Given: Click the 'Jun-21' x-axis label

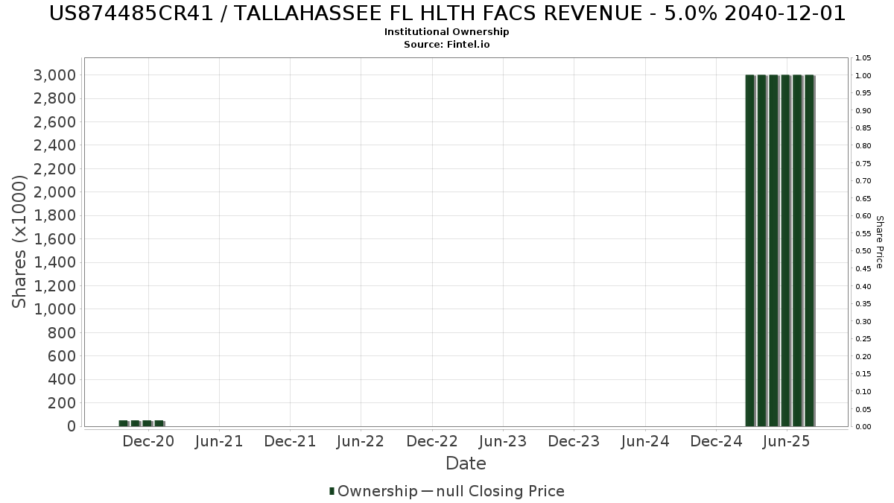Looking at the screenshot, I should click(x=219, y=441).
